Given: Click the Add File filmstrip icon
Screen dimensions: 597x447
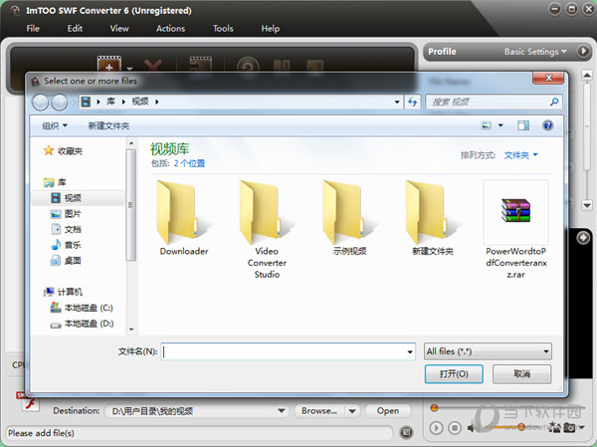Looking at the screenshot, I should [109, 64].
